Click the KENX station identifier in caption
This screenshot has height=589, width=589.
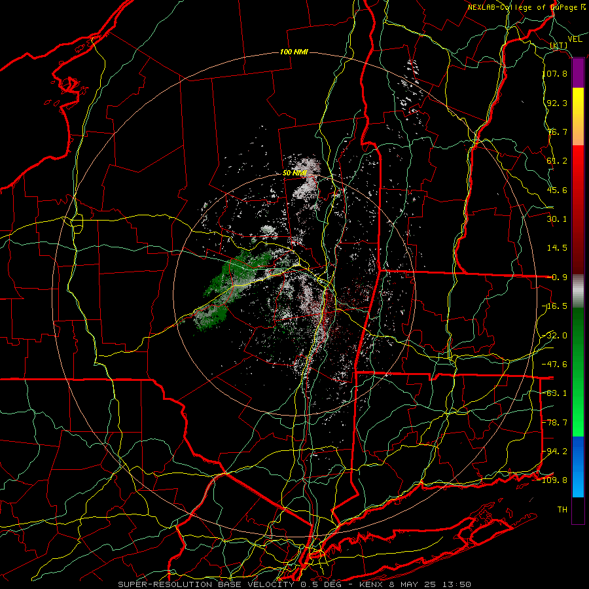[x=372, y=584]
